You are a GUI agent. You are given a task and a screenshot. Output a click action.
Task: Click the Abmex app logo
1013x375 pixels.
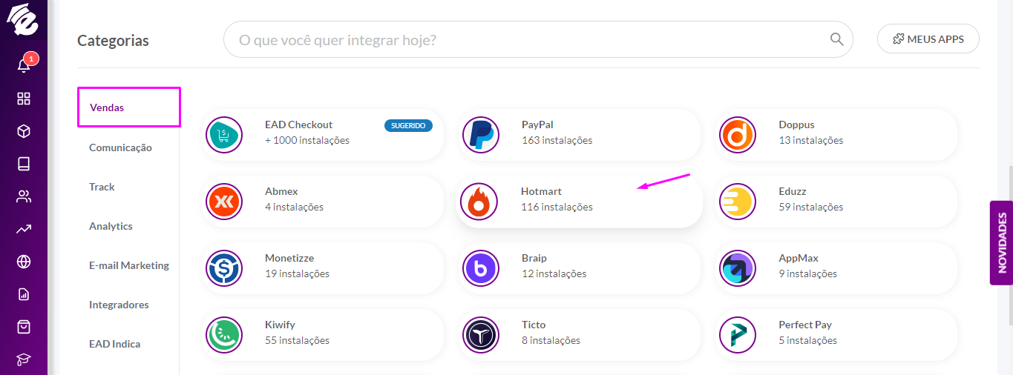pyautogui.click(x=224, y=202)
